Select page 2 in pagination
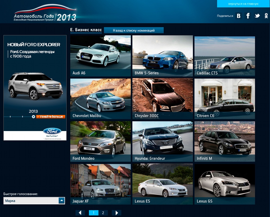270x217 pixels. pyautogui.click(x=103, y=213)
